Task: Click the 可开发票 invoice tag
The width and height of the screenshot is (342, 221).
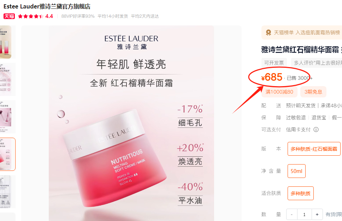Action: coord(274,63)
